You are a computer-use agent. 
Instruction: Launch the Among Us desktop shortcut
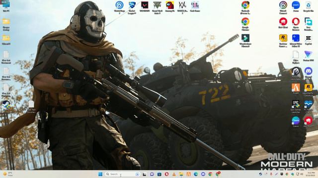click(170, 6)
